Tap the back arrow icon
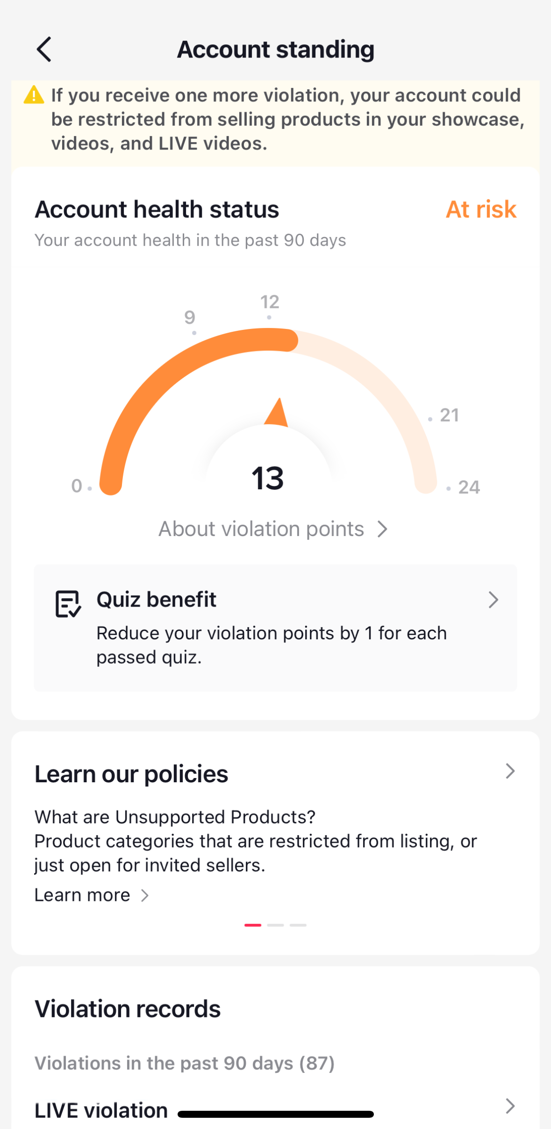Image resolution: width=551 pixels, height=1129 pixels. tap(44, 50)
